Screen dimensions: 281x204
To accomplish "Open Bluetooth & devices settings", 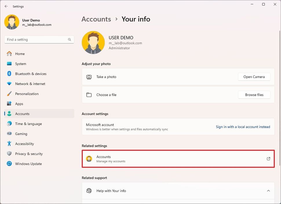I will (x=9, y=74).
